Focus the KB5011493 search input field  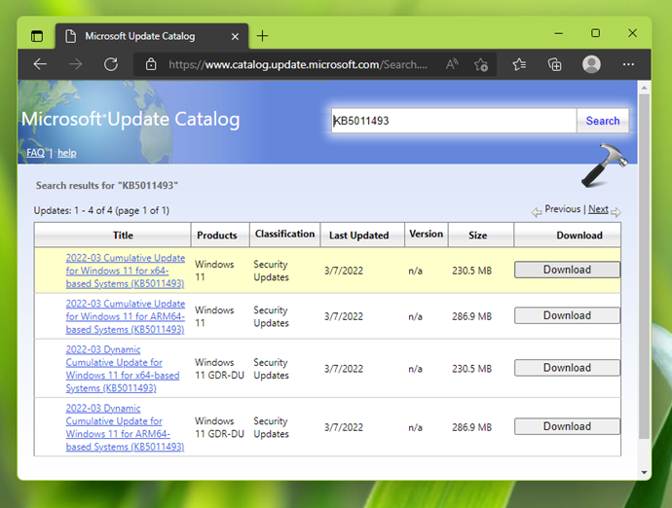click(x=452, y=121)
